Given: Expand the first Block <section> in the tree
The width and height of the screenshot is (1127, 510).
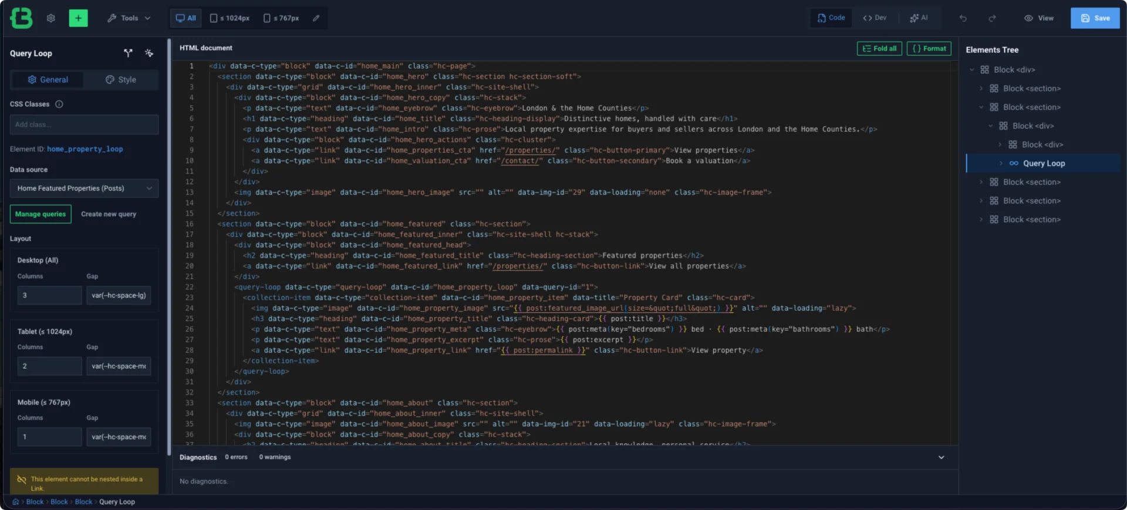Looking at the screenshot, I should [981, 89].
